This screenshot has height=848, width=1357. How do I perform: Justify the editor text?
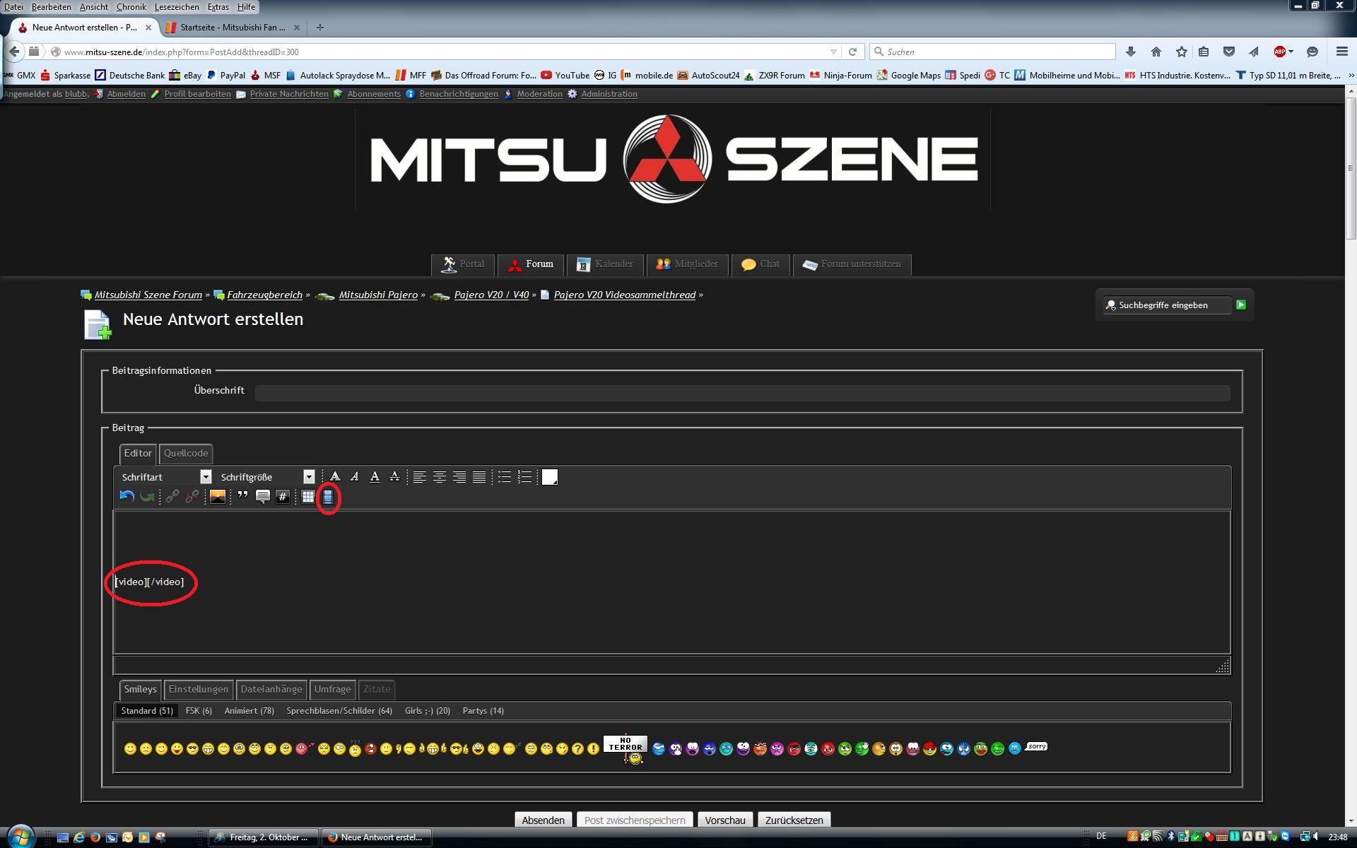(478, 477)
